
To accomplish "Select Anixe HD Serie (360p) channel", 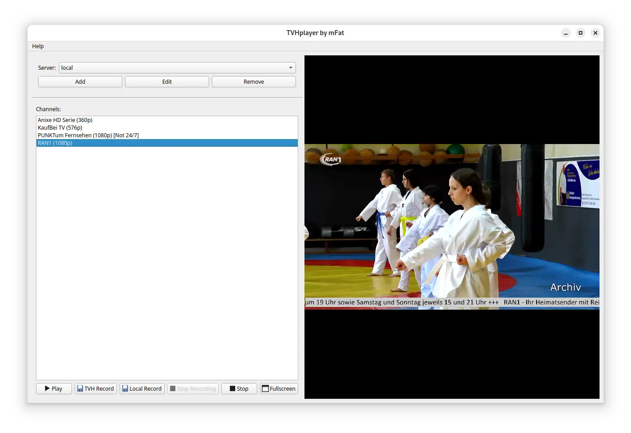I will [167, 120].
